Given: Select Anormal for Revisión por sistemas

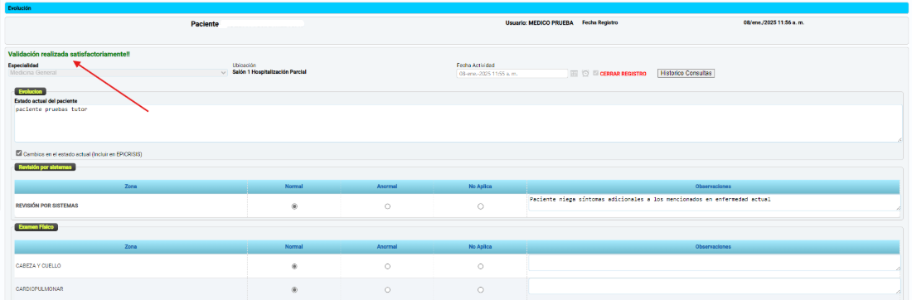Looking at the screenshot, I should click(x=387, y=206).
